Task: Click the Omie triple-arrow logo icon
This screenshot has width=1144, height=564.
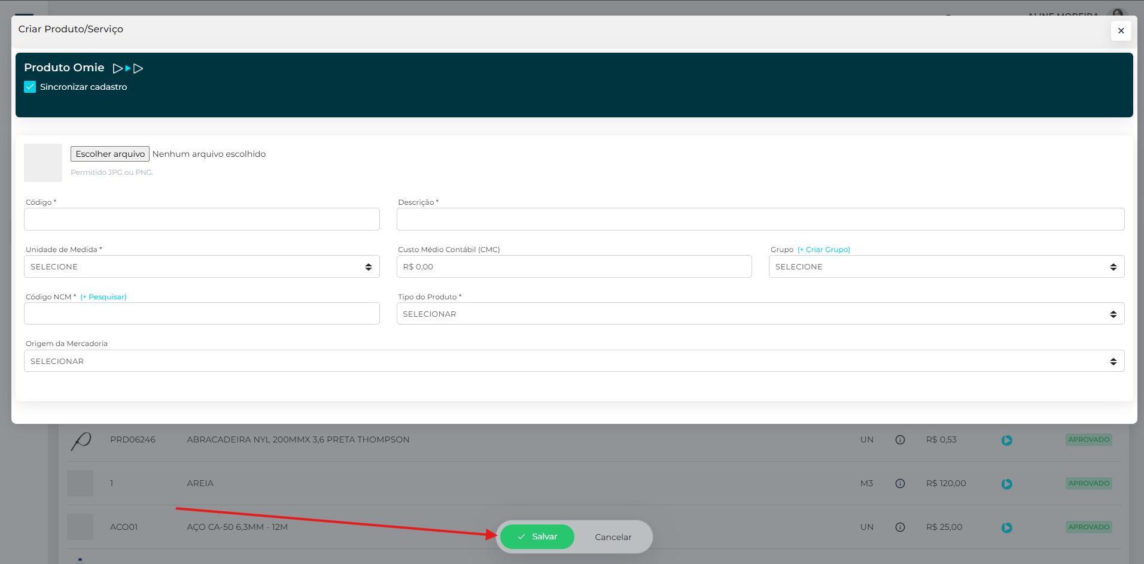Action: point(128,68)
